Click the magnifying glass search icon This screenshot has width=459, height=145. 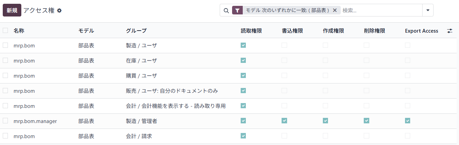point(226,10)
